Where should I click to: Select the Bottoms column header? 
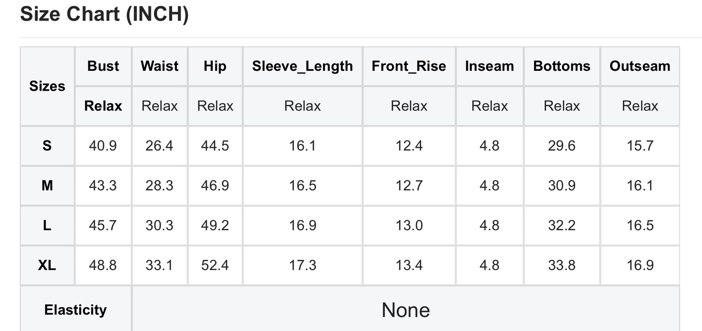562,66
